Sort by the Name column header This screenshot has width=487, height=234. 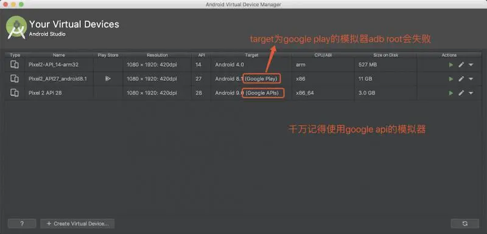click(x=59, y=55)
